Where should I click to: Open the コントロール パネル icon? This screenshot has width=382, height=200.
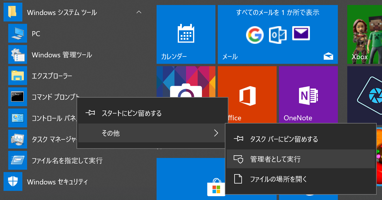pyautogui.click(x=17, y=118)
